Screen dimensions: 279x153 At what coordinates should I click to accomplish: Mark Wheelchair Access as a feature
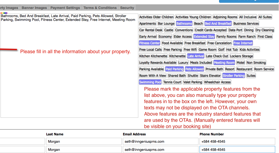pos(217,82)
